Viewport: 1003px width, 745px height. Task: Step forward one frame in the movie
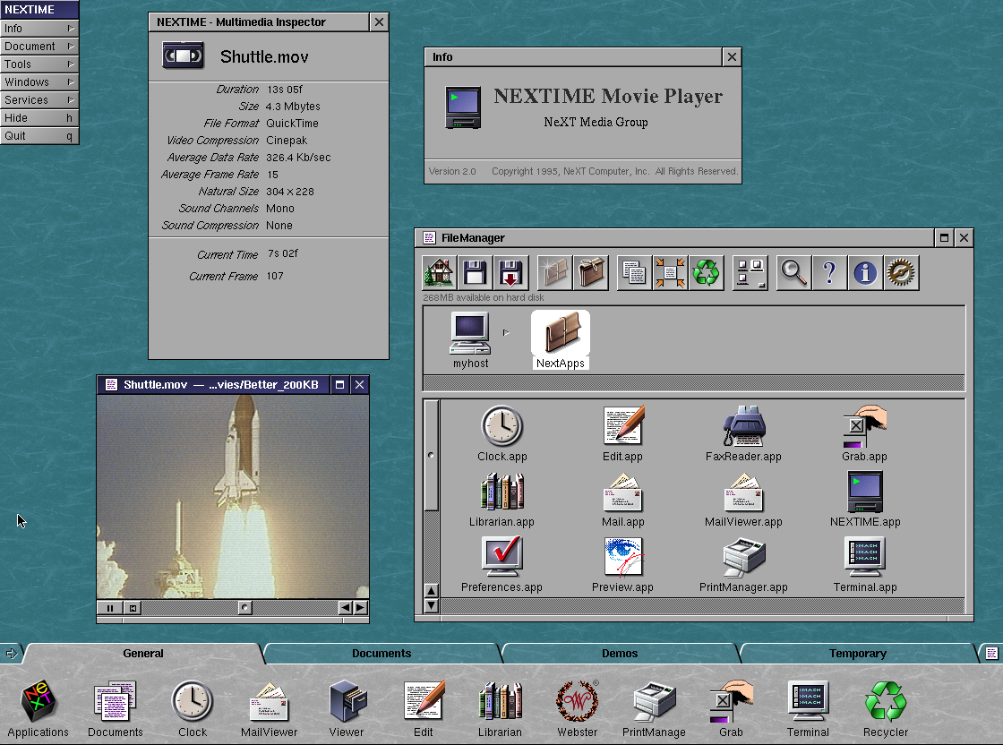pyautogui.click(x=360, y=608)
